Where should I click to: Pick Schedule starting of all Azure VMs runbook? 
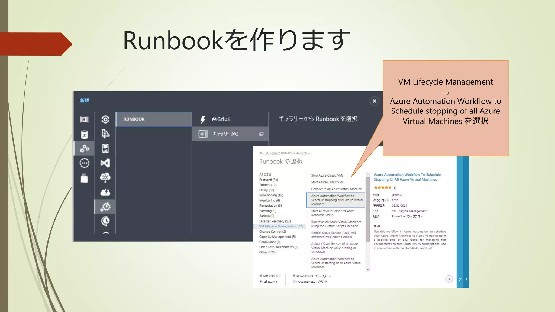336,263
